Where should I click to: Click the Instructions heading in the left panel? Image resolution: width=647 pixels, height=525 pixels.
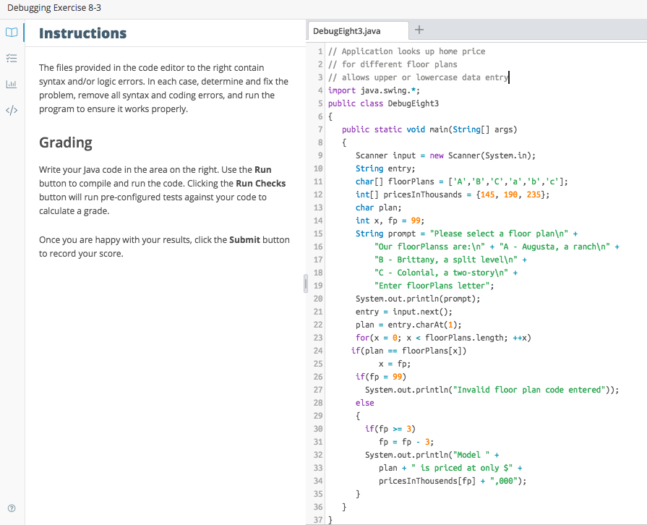pyautogui.click(x=82, y=33)
